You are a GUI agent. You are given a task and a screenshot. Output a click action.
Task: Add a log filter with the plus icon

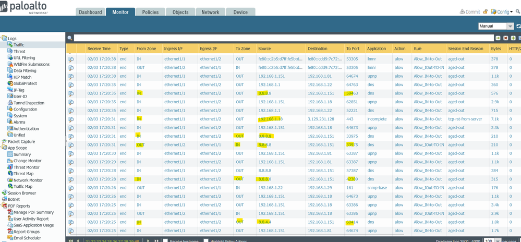click(x=513, y=38)
